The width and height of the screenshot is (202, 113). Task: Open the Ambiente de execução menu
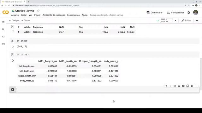click(x=54, y=15)
